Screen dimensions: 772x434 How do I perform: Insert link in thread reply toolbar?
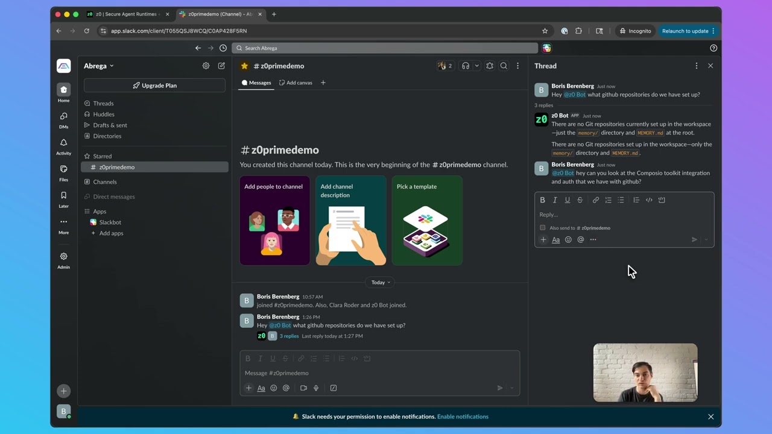pyautogui.click(x=596, y=200)
